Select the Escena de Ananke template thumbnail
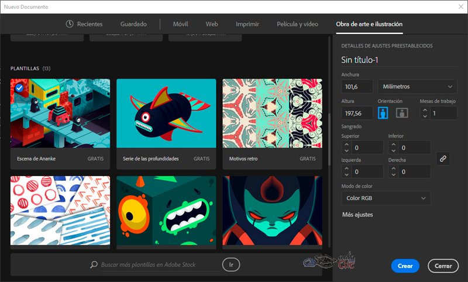 [x=60, y=114]
